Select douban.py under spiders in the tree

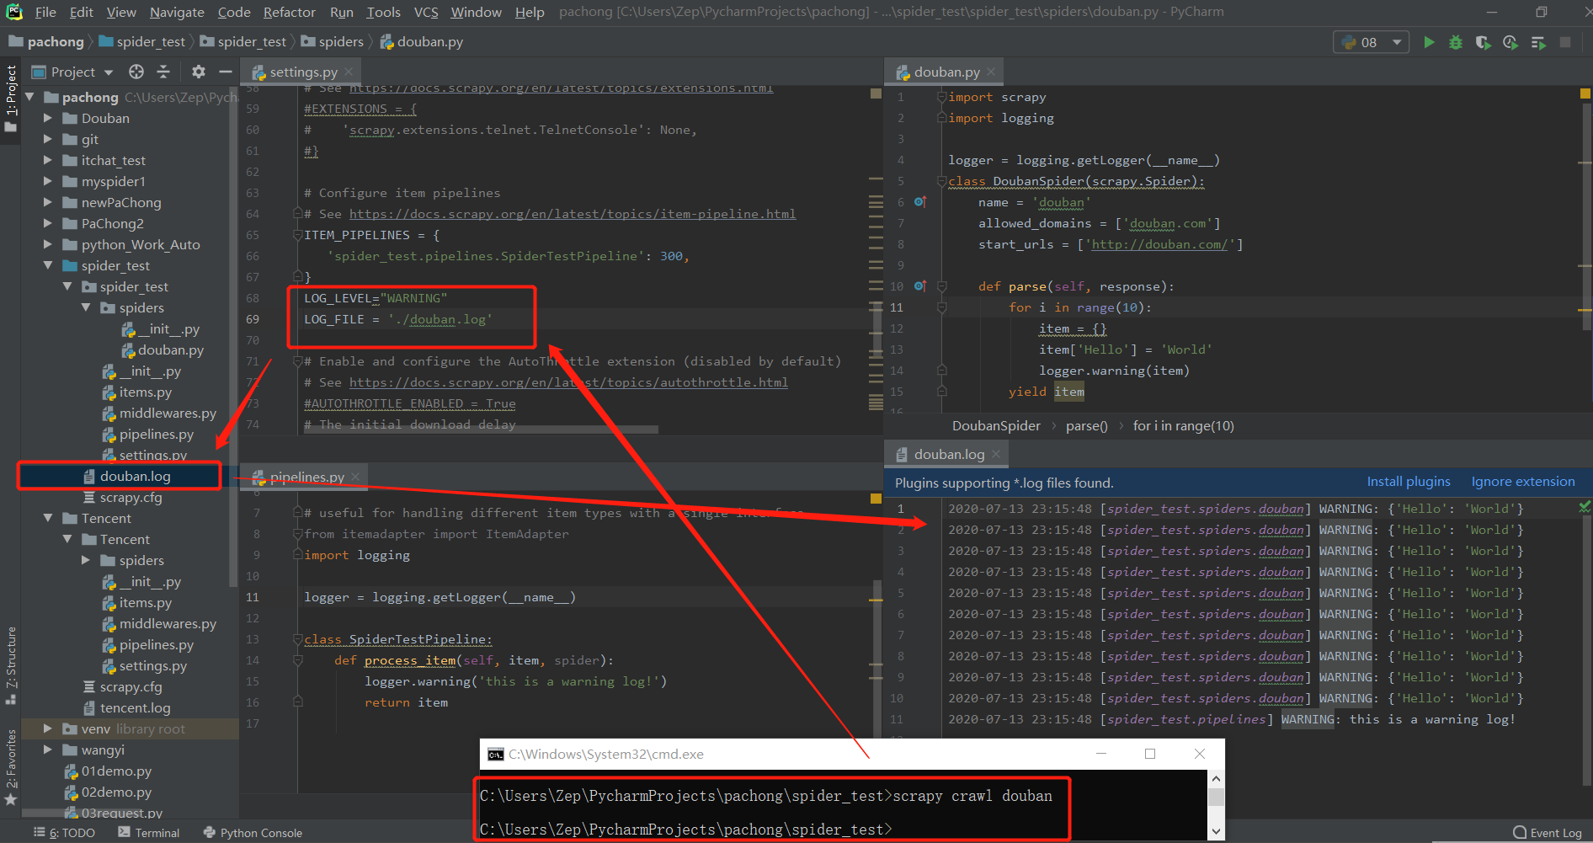(170, 350)
